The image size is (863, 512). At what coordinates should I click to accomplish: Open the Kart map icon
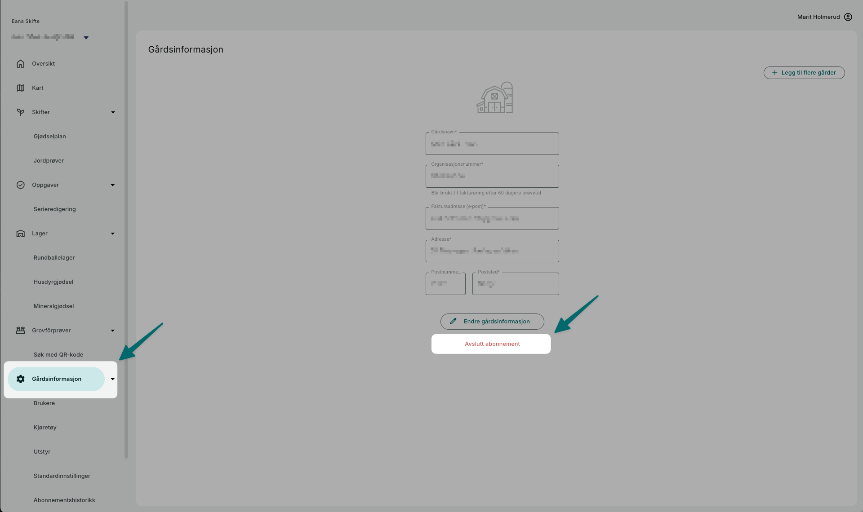(x=21, y=88)
